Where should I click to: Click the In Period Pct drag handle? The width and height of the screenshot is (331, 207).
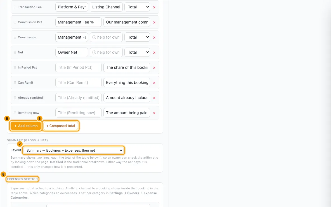(15, 67)
